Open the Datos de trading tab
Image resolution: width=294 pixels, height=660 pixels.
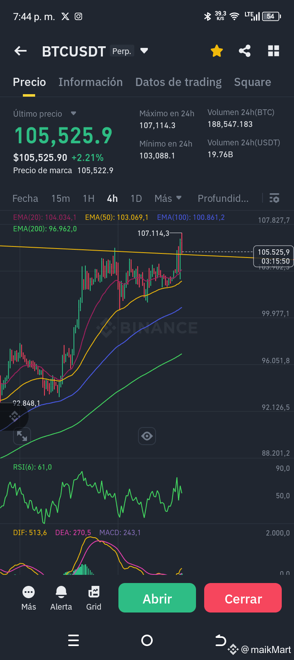pyautogui.click(x=178, y=82)
